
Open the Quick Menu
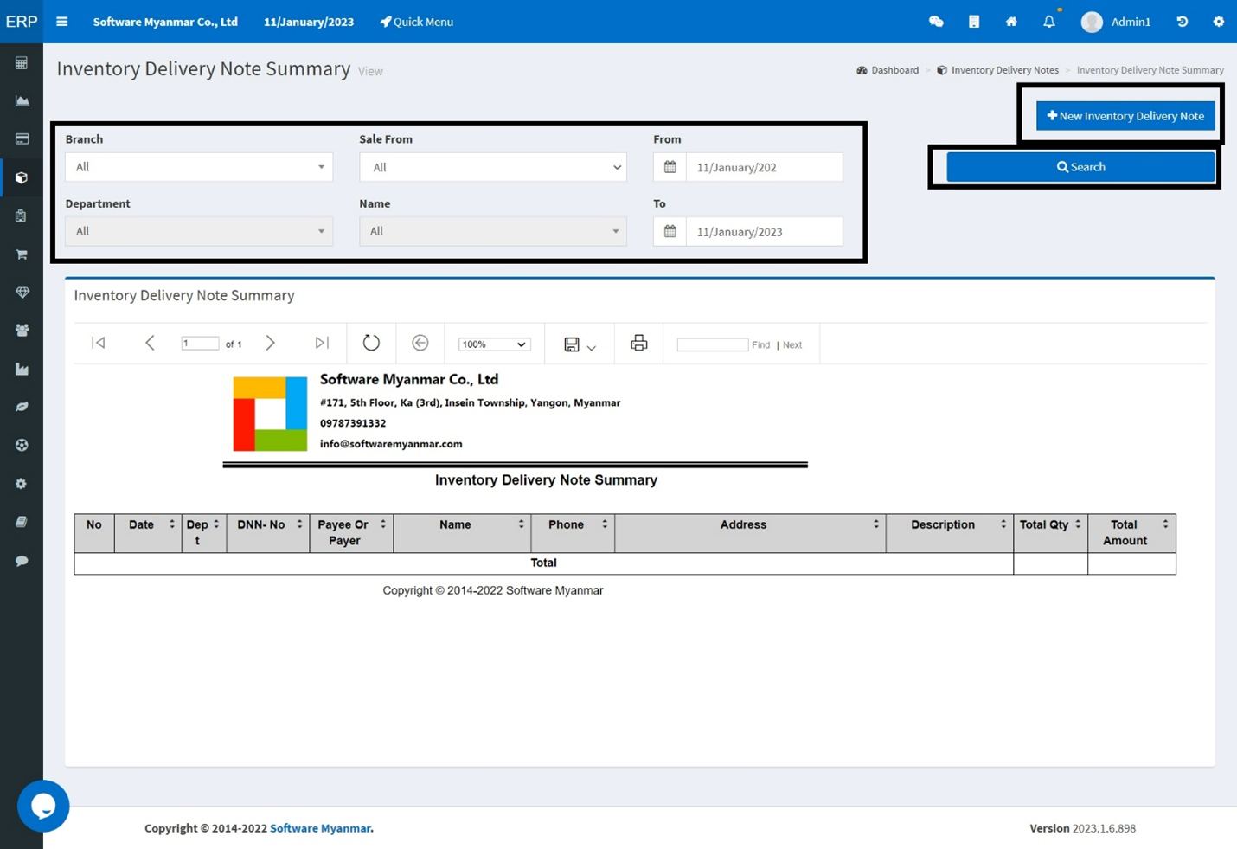tap(416, 22)
